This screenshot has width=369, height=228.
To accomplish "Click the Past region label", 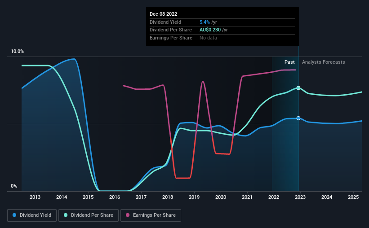I will (x=289, y=62).
